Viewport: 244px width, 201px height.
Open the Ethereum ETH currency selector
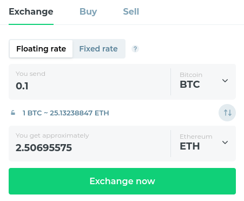coord(203,144)
